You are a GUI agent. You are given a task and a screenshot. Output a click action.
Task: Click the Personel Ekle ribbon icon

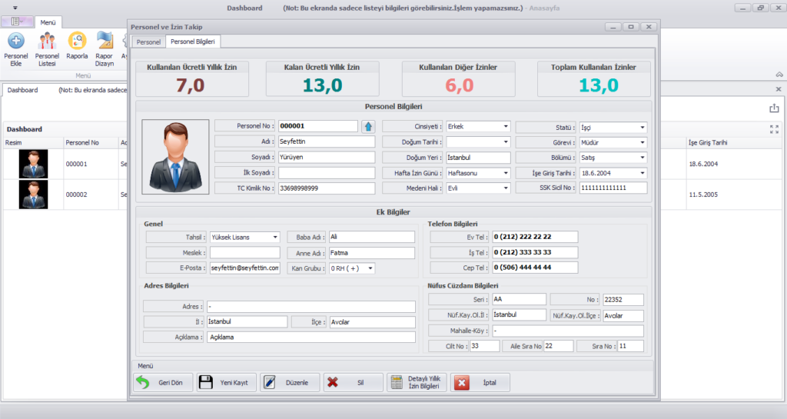[15, 41]
